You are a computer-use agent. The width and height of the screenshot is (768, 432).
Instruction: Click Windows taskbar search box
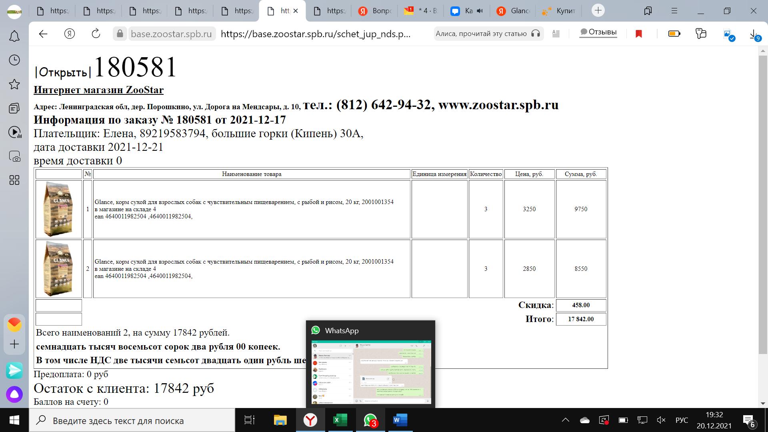click(132, 420)
